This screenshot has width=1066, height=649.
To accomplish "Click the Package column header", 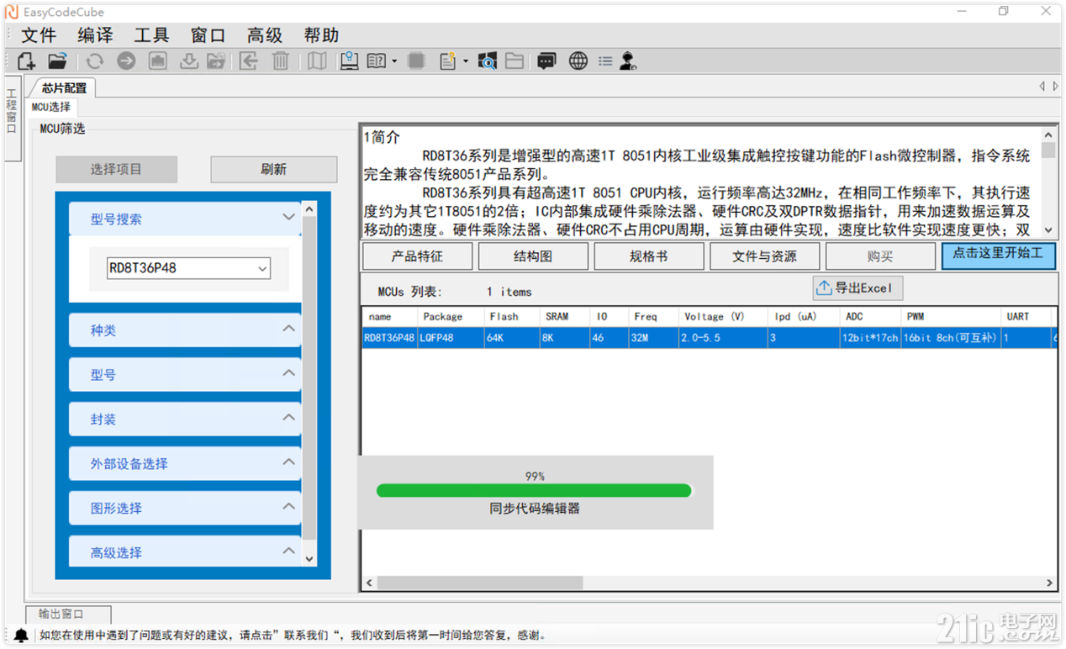I will 451,317.
